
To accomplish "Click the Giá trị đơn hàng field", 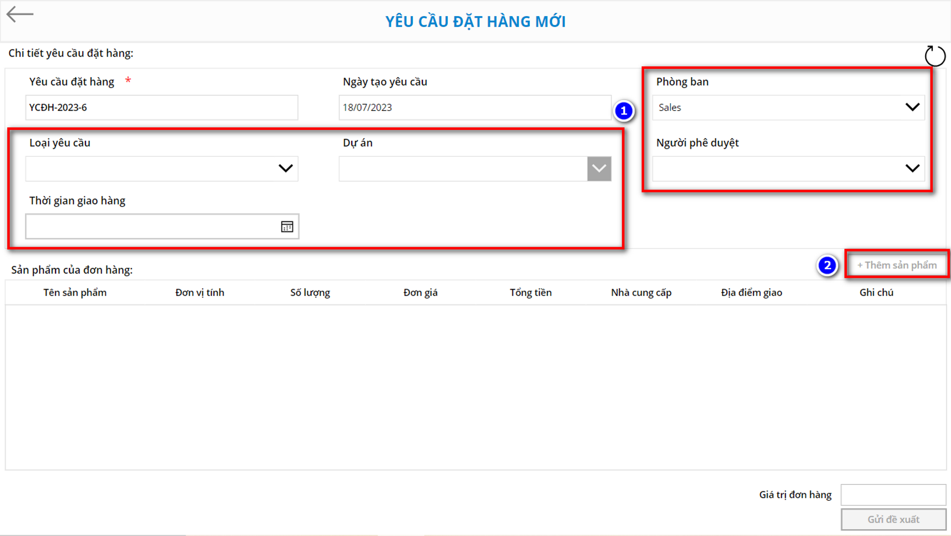I will click(x=893, y=495).
